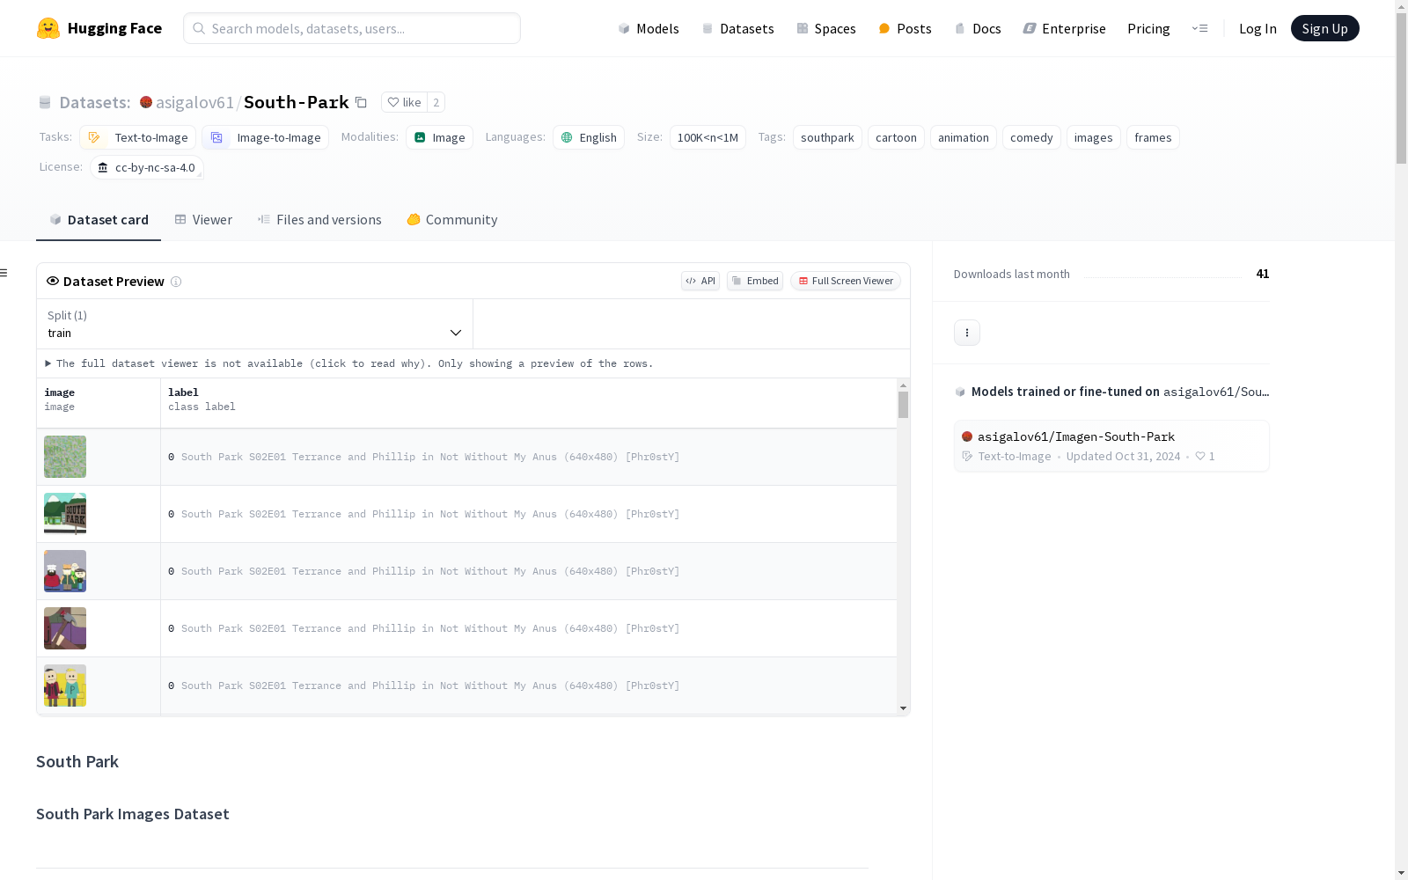
Task: Click the label column header
Action: (x=529, y=403)
